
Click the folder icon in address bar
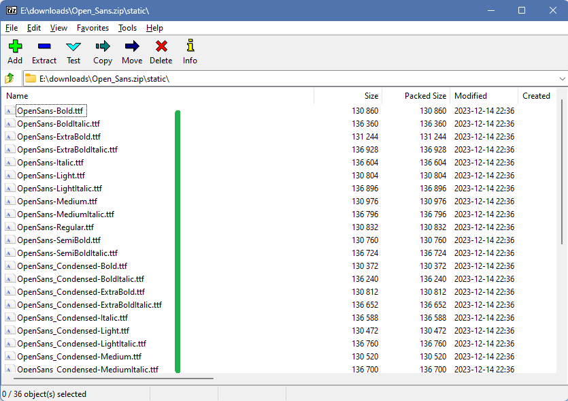31,78
